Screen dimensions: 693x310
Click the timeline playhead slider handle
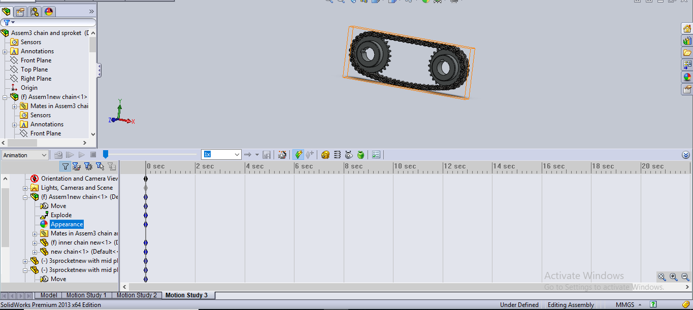click(x=106, y=154)
